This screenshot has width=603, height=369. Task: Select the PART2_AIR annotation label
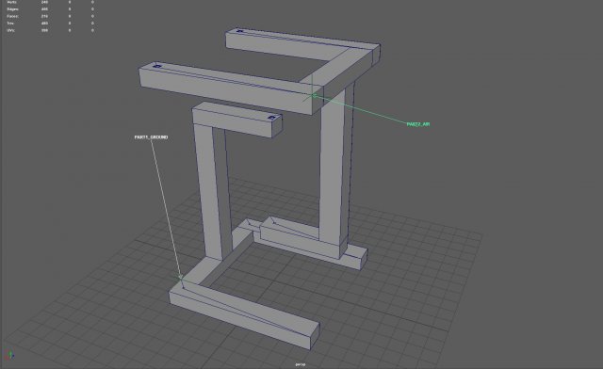point(418,124)
